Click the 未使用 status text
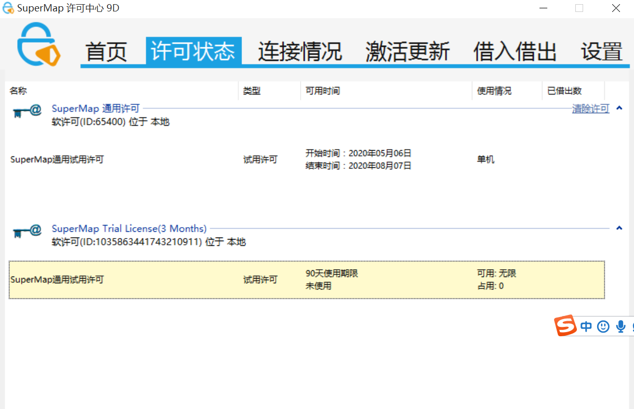The image size is (634, 409). (318, 286)
